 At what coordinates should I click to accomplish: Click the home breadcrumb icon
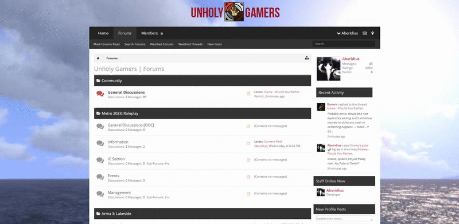[98, 58]
